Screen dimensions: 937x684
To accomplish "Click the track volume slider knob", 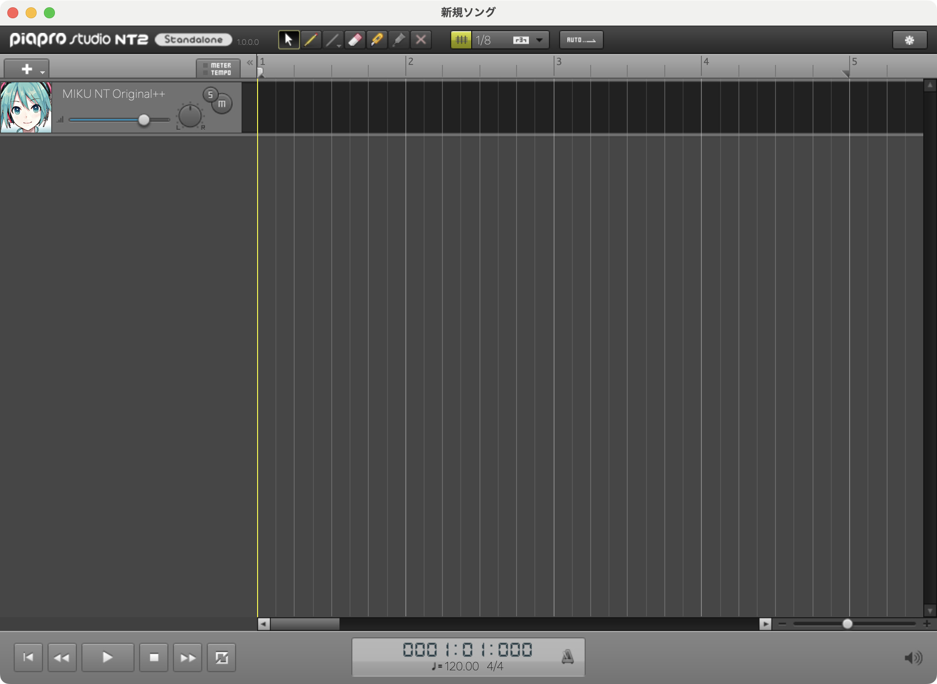I will 144,120.
